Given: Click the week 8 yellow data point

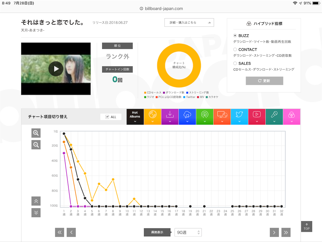Looking at the screenshot, I should [113, 179].
